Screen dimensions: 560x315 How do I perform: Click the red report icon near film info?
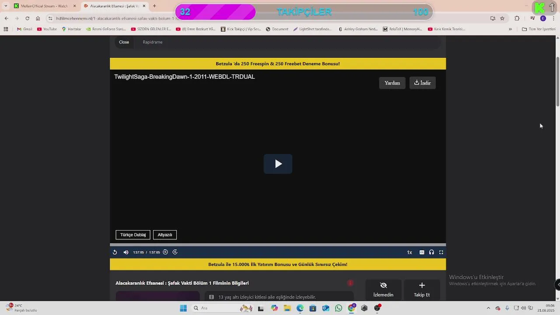click(350, 283)
